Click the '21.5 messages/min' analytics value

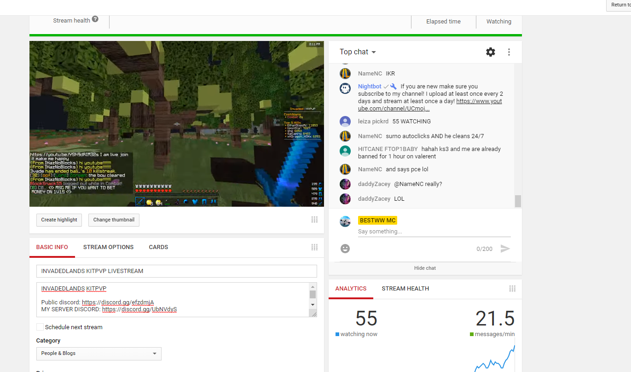492,324
